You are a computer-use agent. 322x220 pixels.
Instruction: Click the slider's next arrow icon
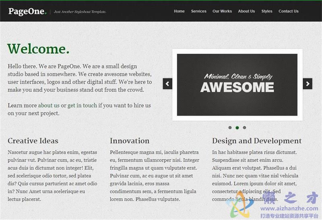click(308, 84)
